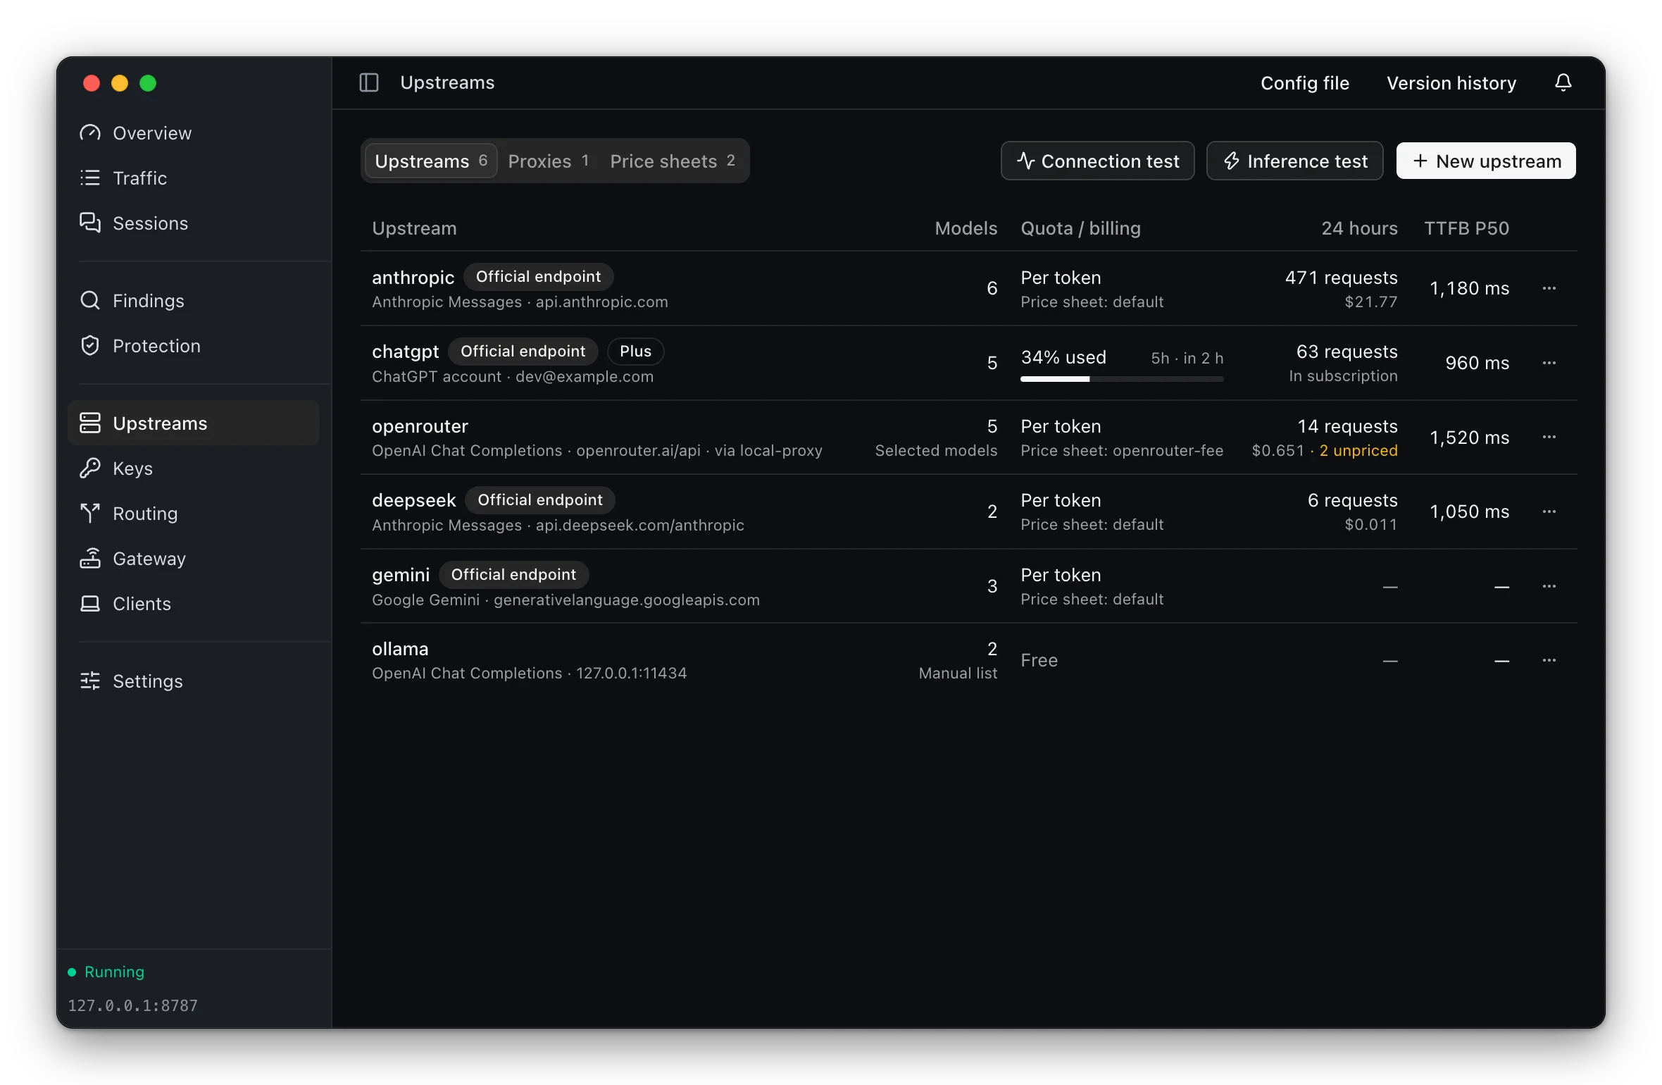Click "Price sheet: openrouter-fee" text
This screenshot has width=1662, height=1085.
pos(1122,451)
